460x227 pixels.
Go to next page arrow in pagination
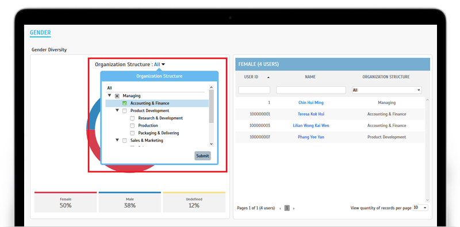(x=294, y=208)
